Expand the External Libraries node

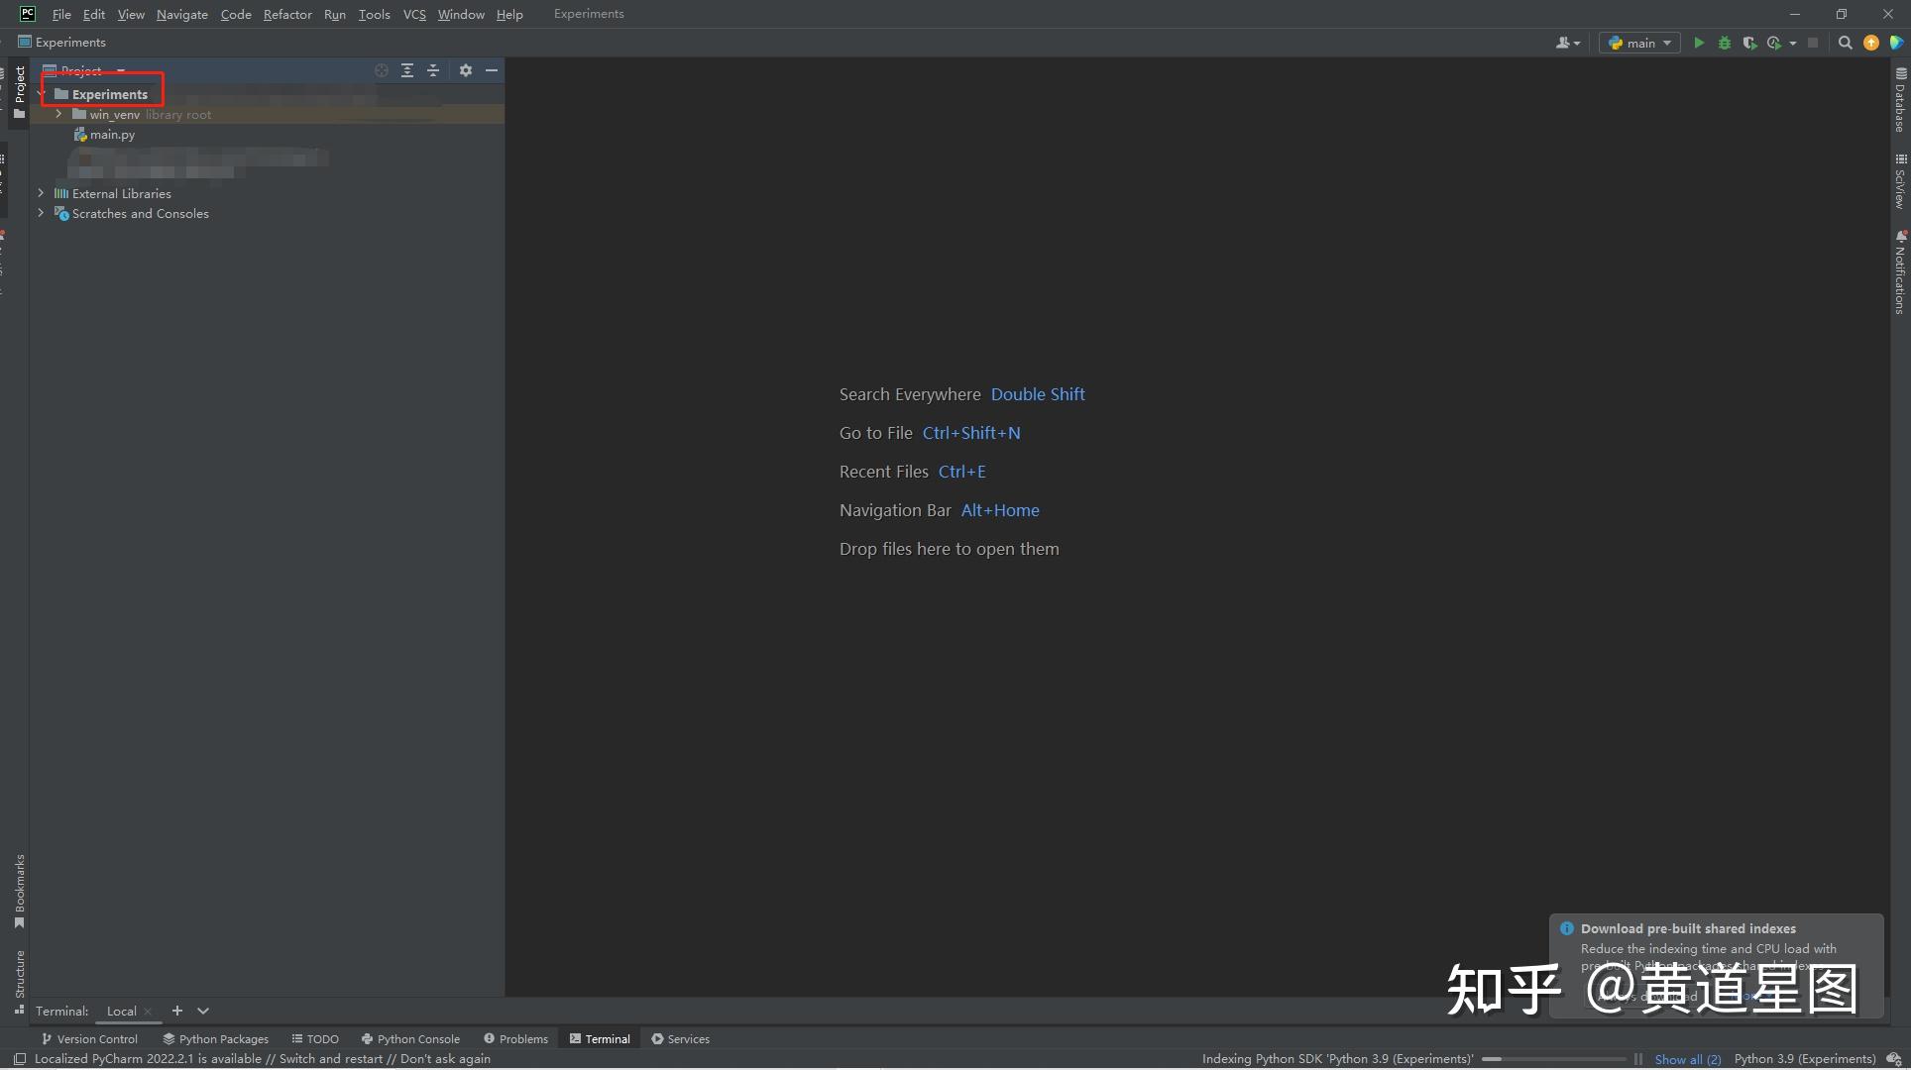(41, 193)
